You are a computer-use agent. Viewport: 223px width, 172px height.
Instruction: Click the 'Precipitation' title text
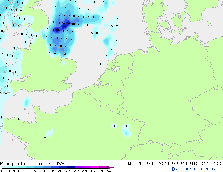coord(15,164)
